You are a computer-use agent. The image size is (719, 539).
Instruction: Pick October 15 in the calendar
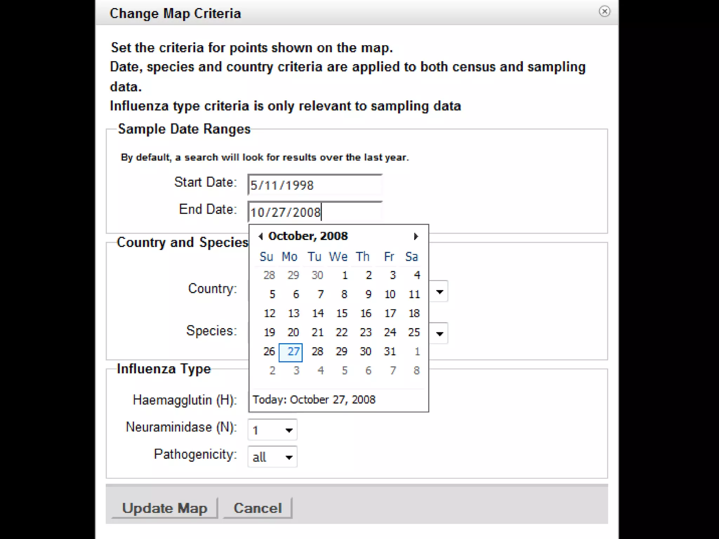click(x=342, y=313)
